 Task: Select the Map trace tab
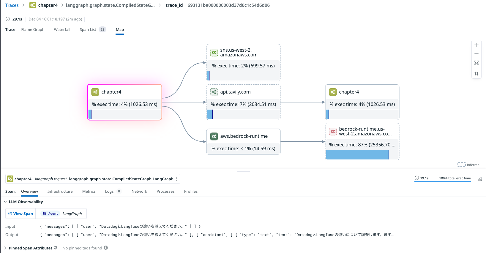click(120, 29)
